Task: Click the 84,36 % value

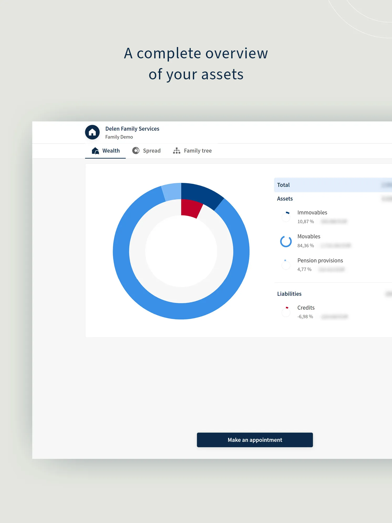Action: tap(306, 246)
